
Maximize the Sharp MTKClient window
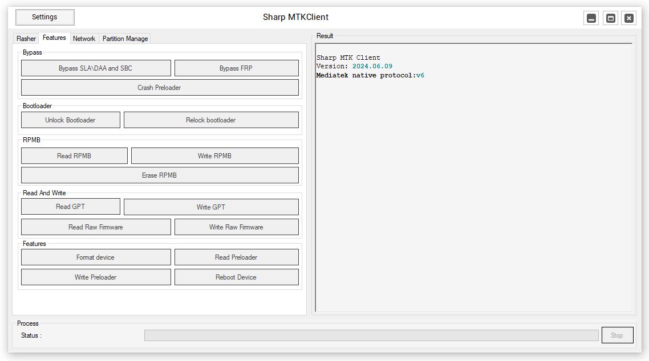pyautogui.click(x=611, y=18)
